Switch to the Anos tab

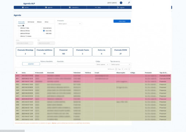pos(46,22)
